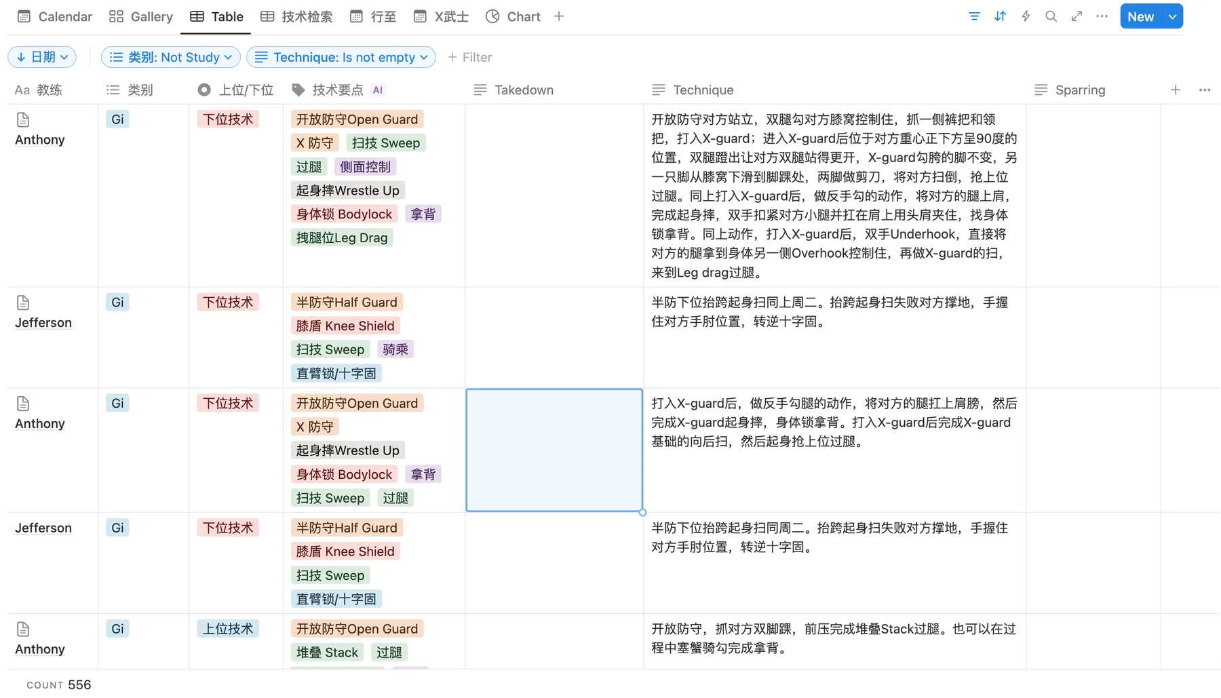
Task: Click the selected empty Takedown cell
Action: pos(554,450)
